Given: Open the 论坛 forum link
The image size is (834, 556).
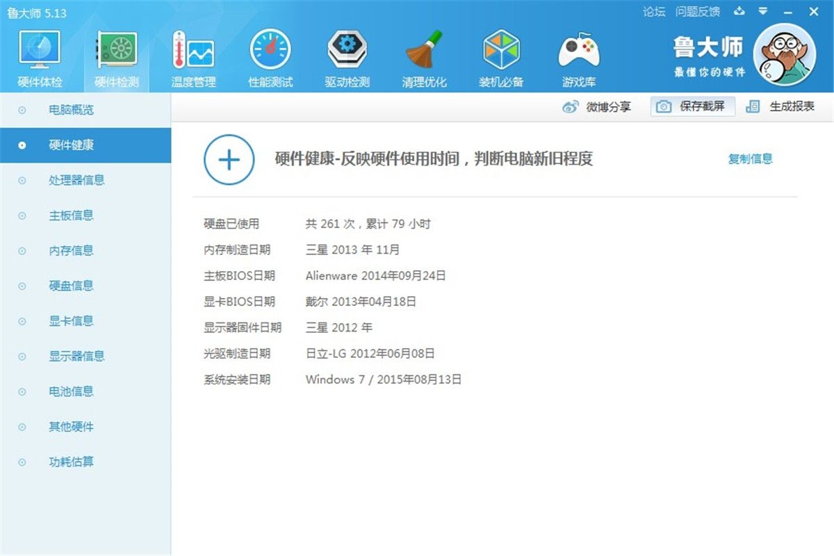Looking at the screenshot, I should [x=654, y=12].
